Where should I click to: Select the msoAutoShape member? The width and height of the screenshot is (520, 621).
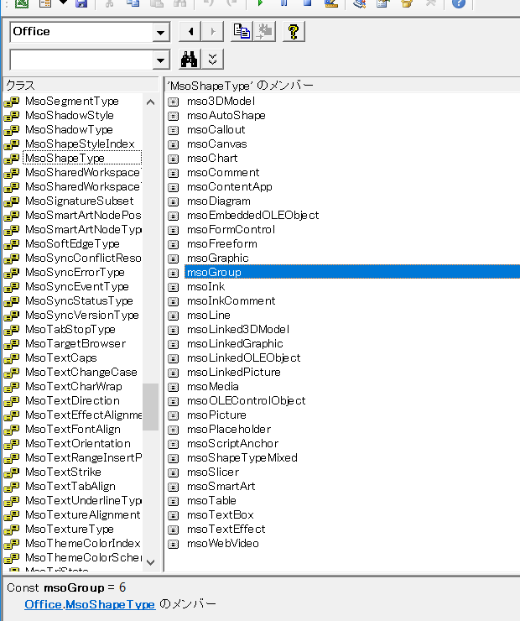226,116
